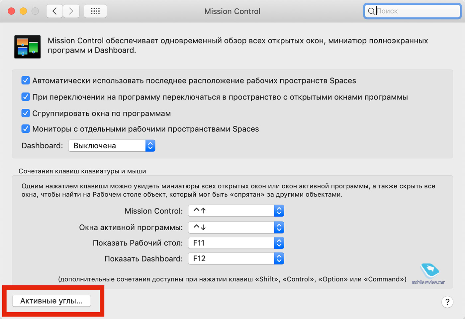Open the Dashboard Выключена dropdown
Screen dimensions: 465x319
tap(112, 146)
